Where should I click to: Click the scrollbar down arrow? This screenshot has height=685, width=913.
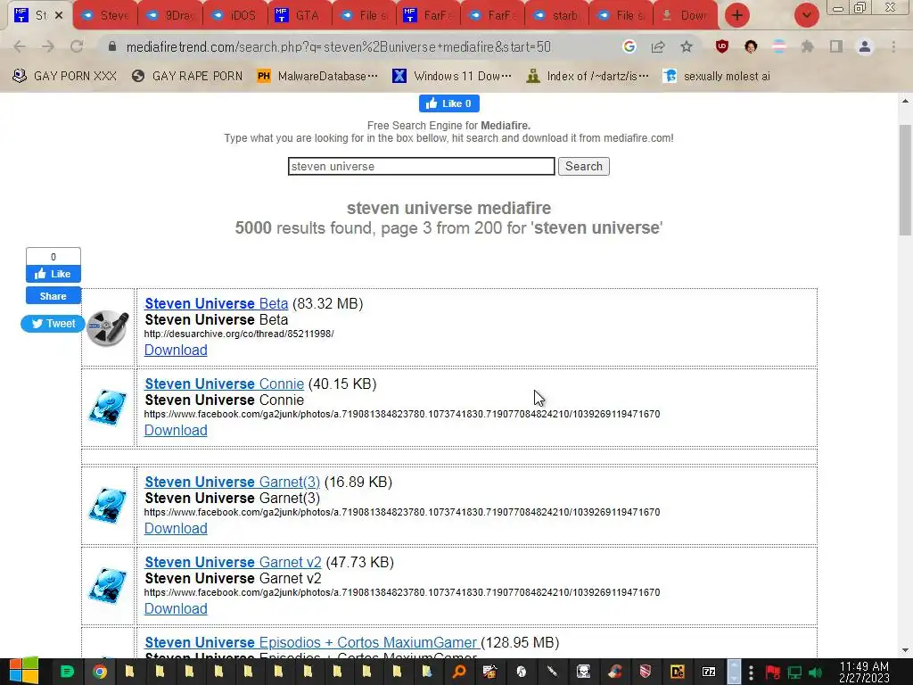point(905,650)
